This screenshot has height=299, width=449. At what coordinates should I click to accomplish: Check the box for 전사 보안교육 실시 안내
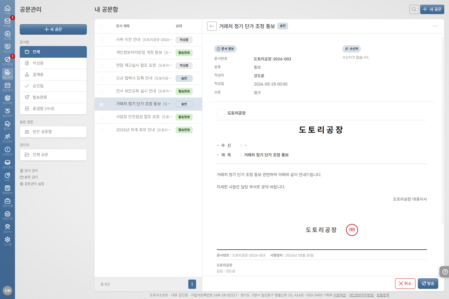click(101, 91)
